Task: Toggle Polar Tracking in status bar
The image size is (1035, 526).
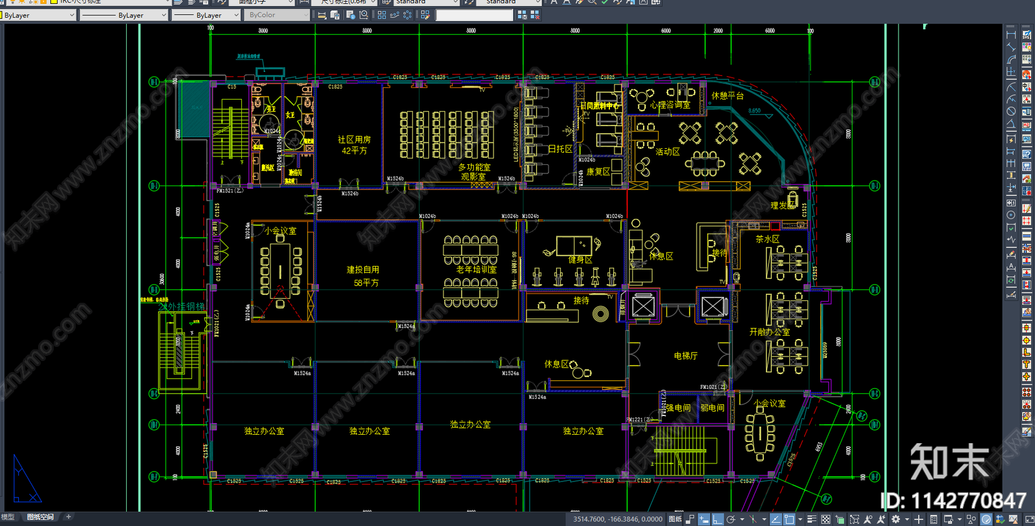Action: [x=731, y=520]
